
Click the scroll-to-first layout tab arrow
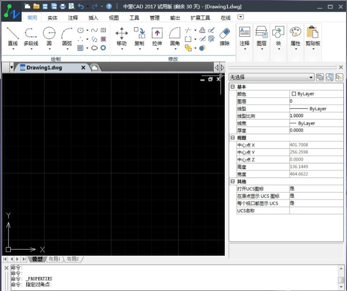(5, 259)
